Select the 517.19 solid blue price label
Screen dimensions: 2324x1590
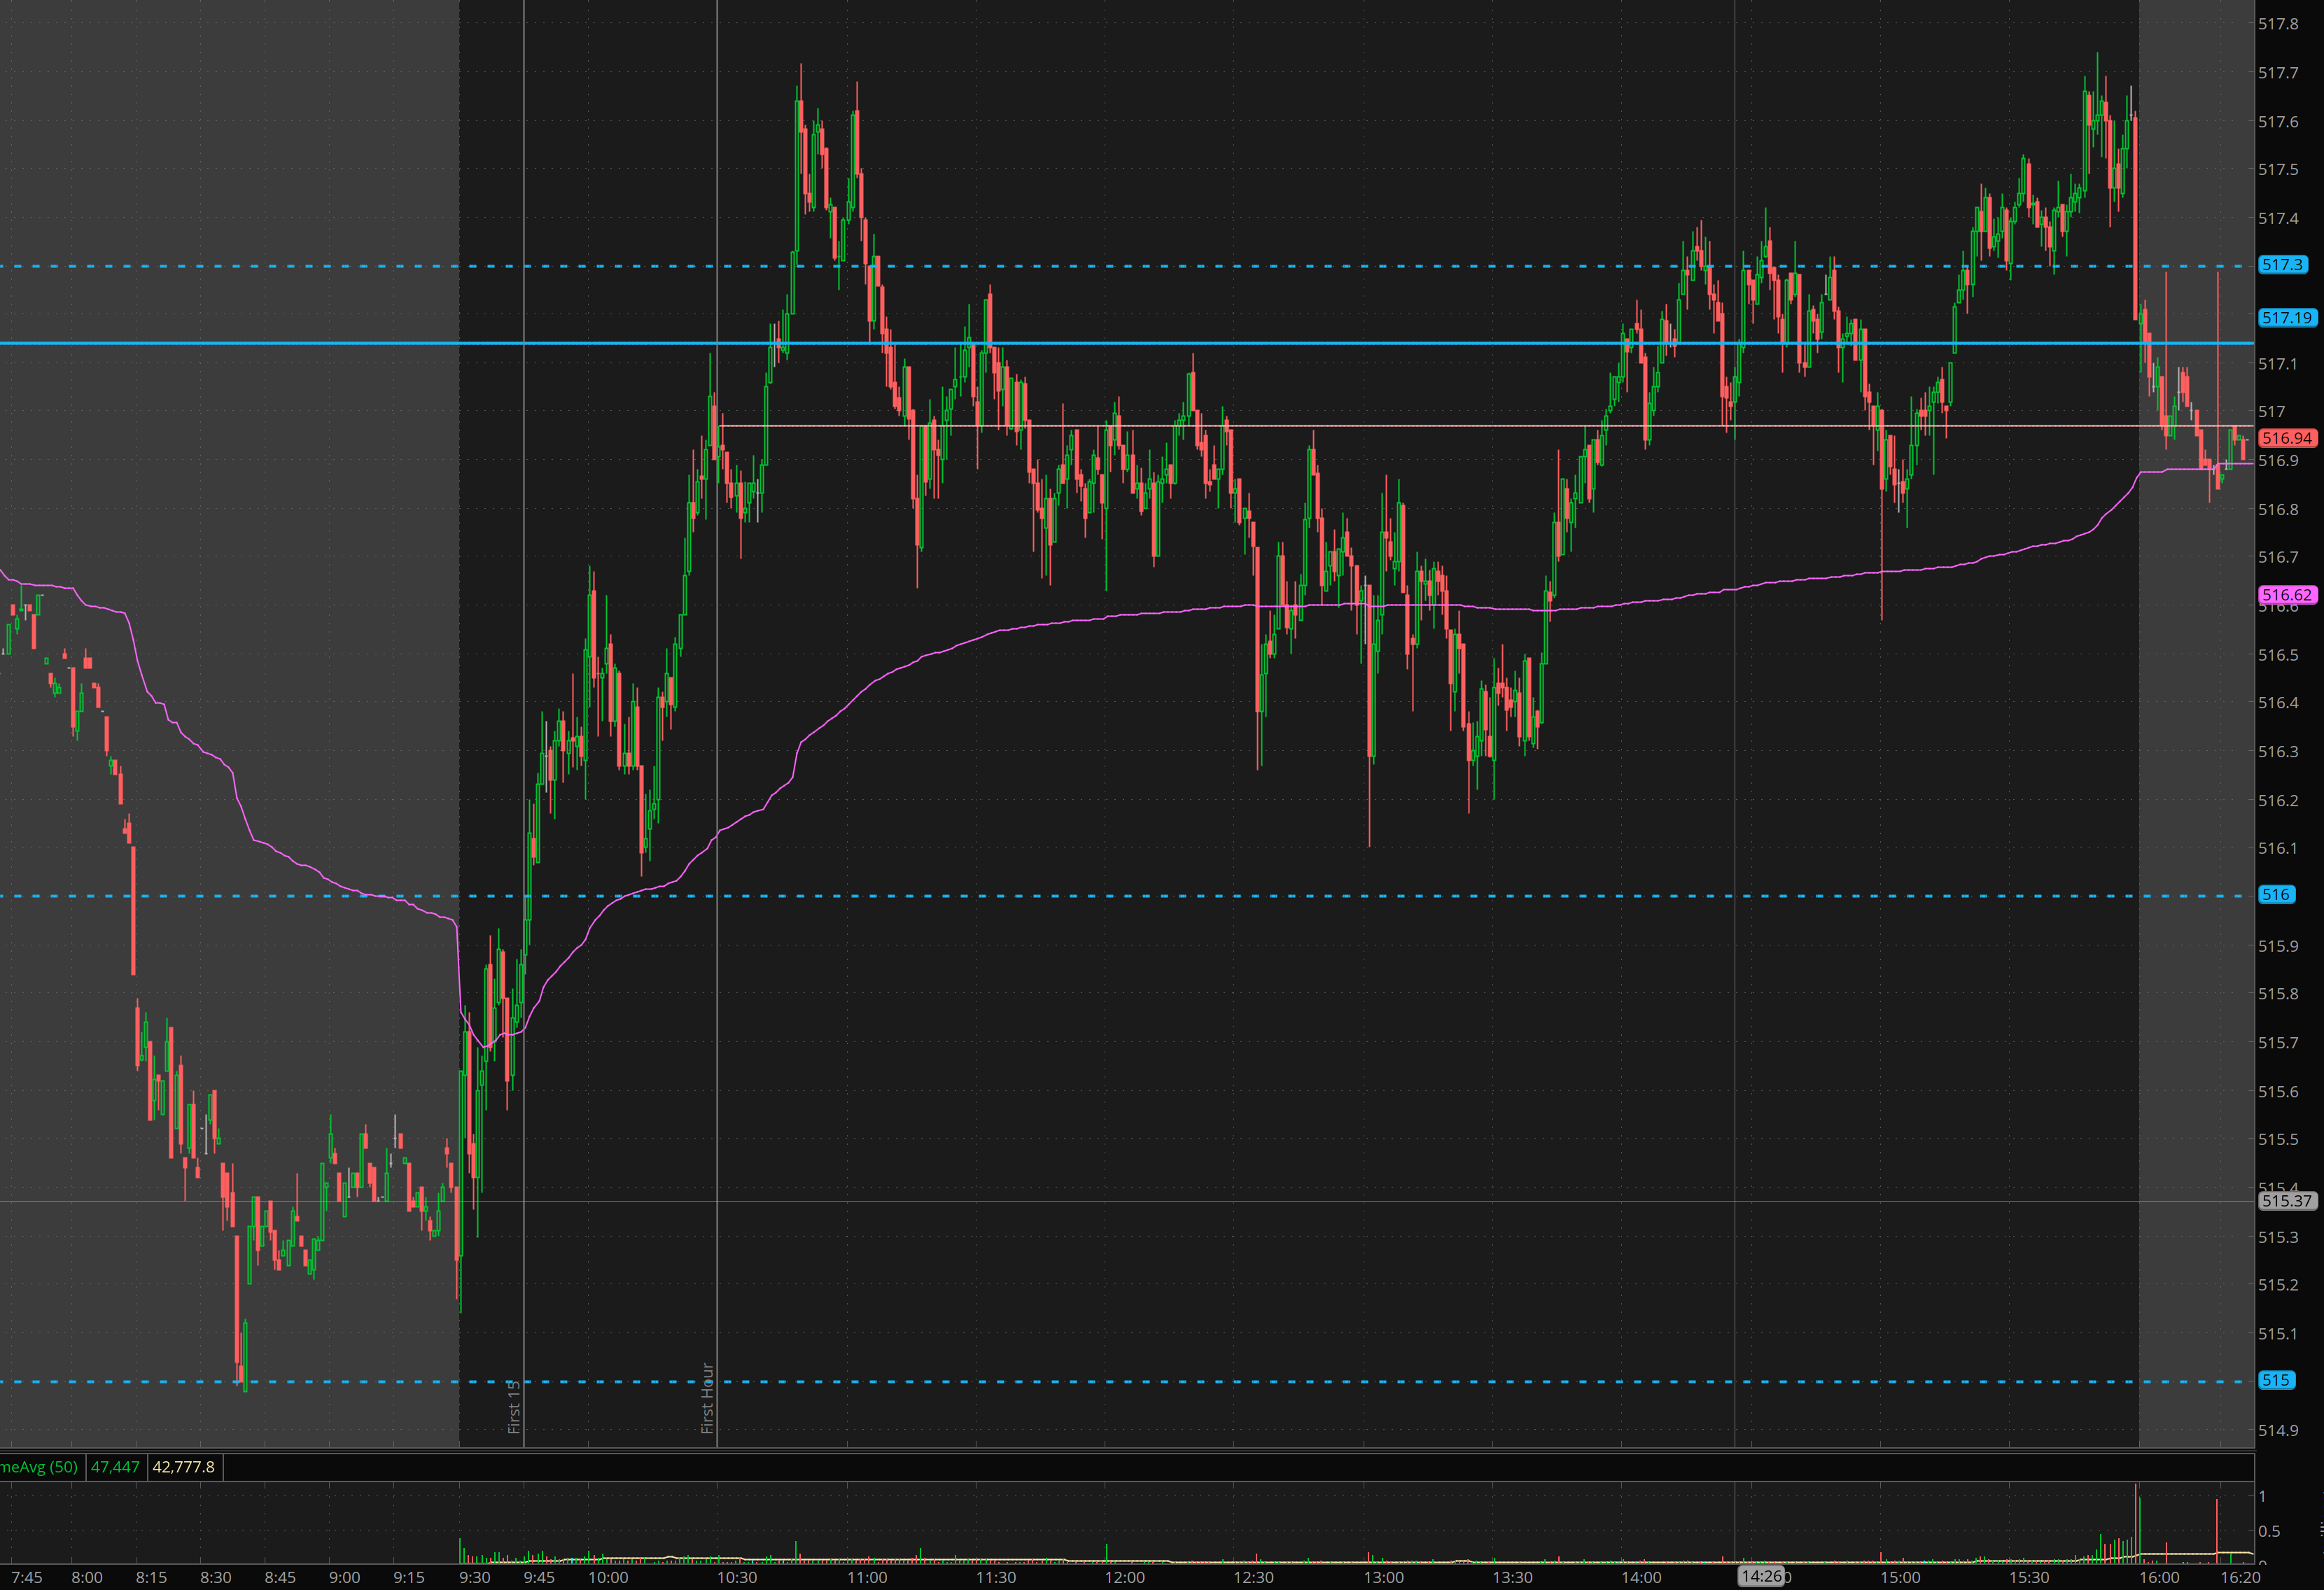[x=2287, y=318]
